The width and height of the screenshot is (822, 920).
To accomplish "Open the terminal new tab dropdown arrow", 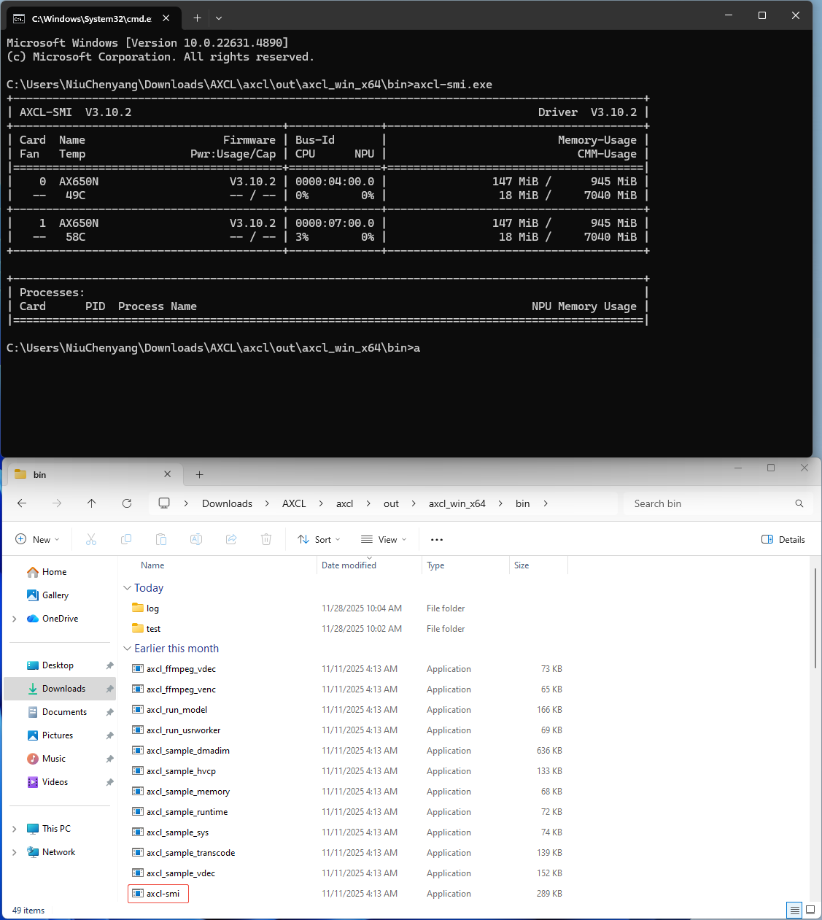I will pos(219,18).
